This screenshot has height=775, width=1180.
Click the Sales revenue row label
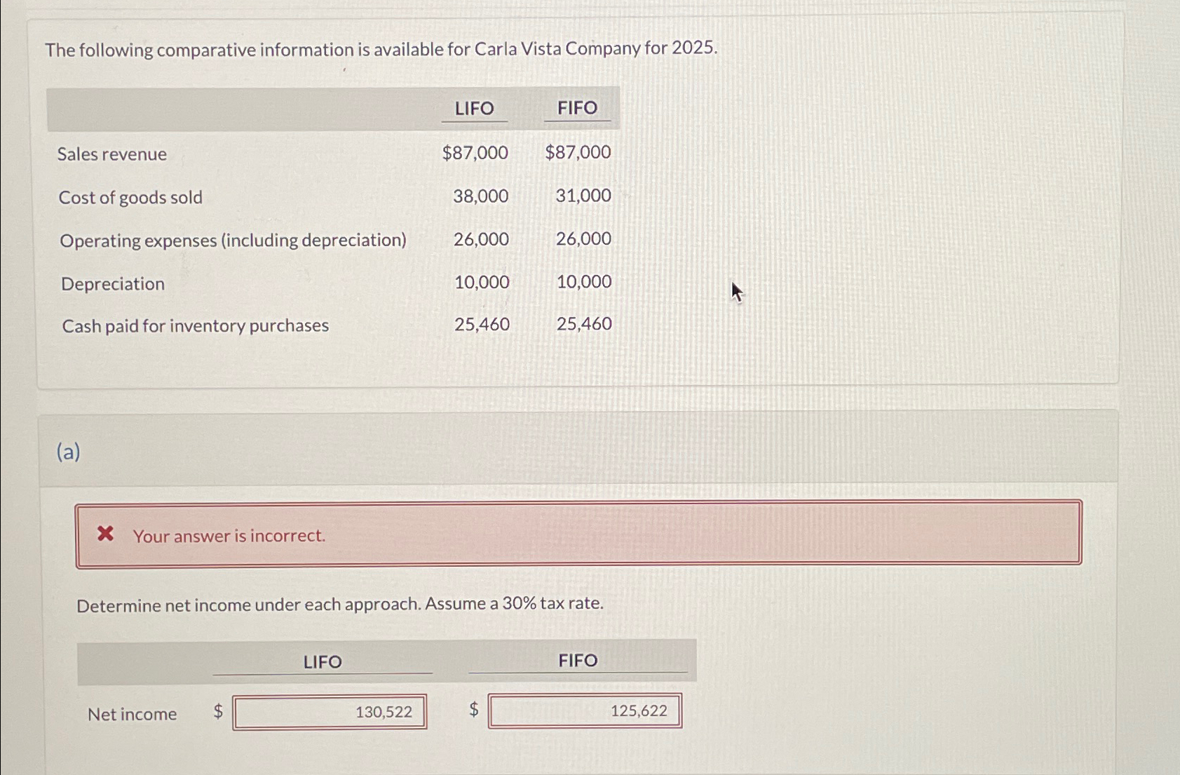pos(111,153)
